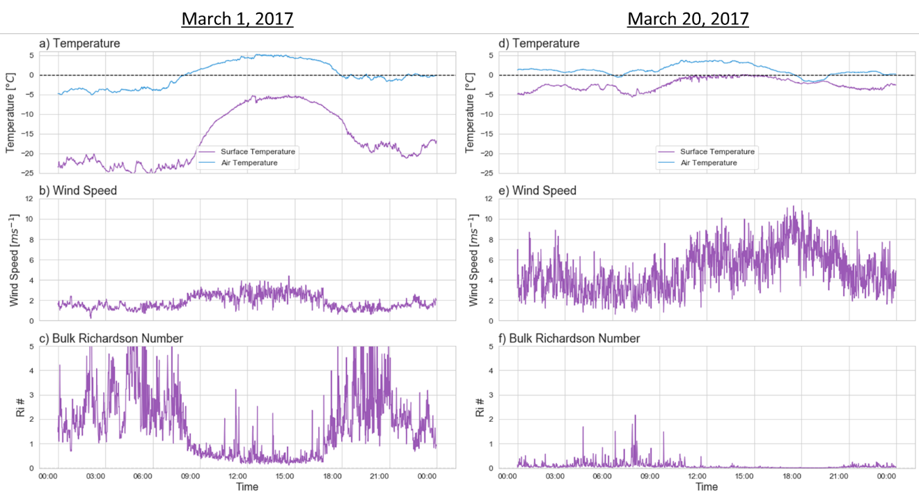Select 'c) Bulk Richardson Number' title
919x497 pixels.
click(111, 338)
